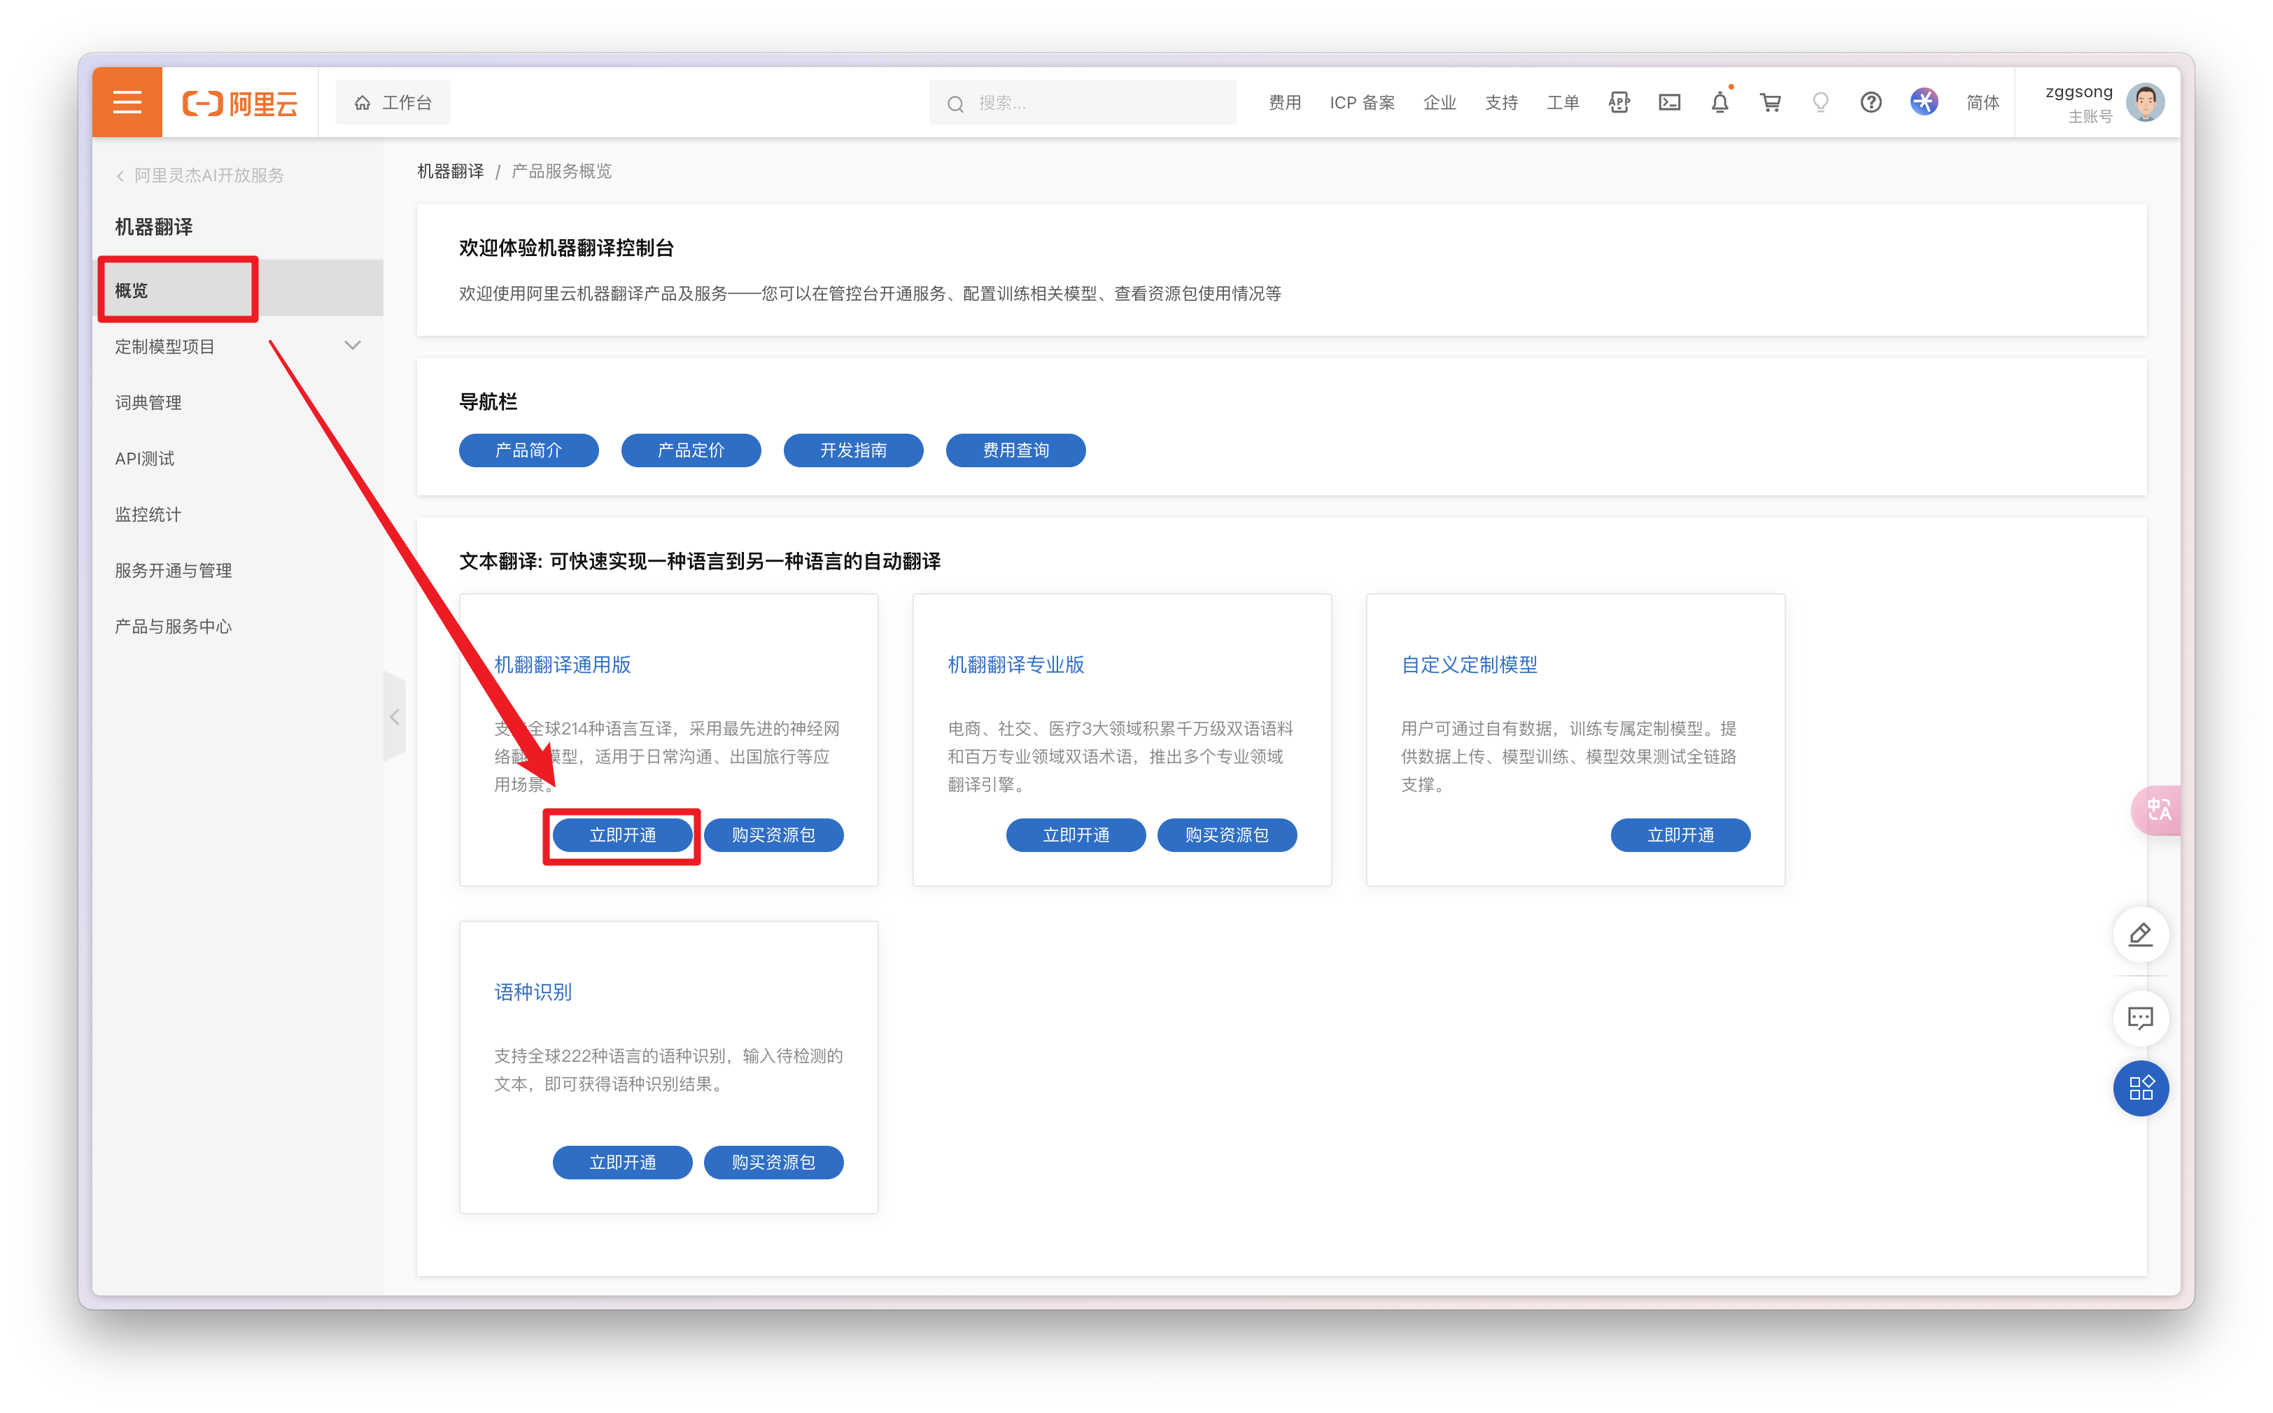Screen dimensions: 2273x1413
Task: Click the 产品服务概览 breadcrumb text
Action: (x=562, y=171)
